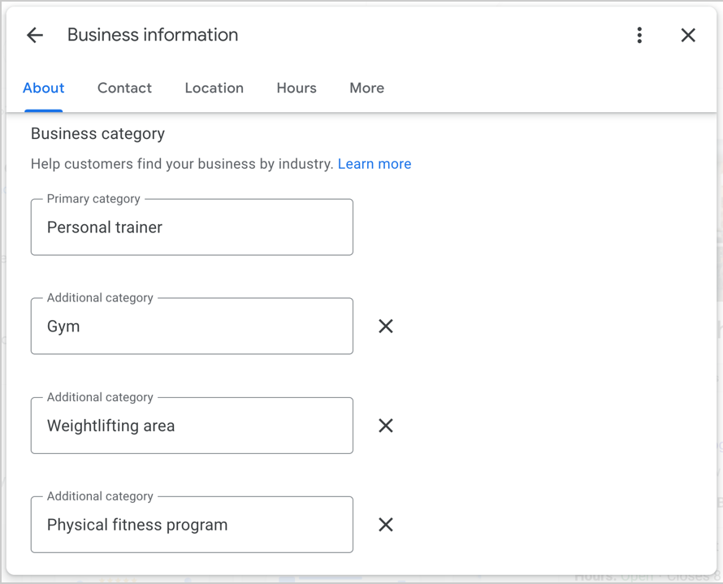Focus the Weightlifting area category field
The width and height of the screenshot is (723, 584).
tap(192, 426)
